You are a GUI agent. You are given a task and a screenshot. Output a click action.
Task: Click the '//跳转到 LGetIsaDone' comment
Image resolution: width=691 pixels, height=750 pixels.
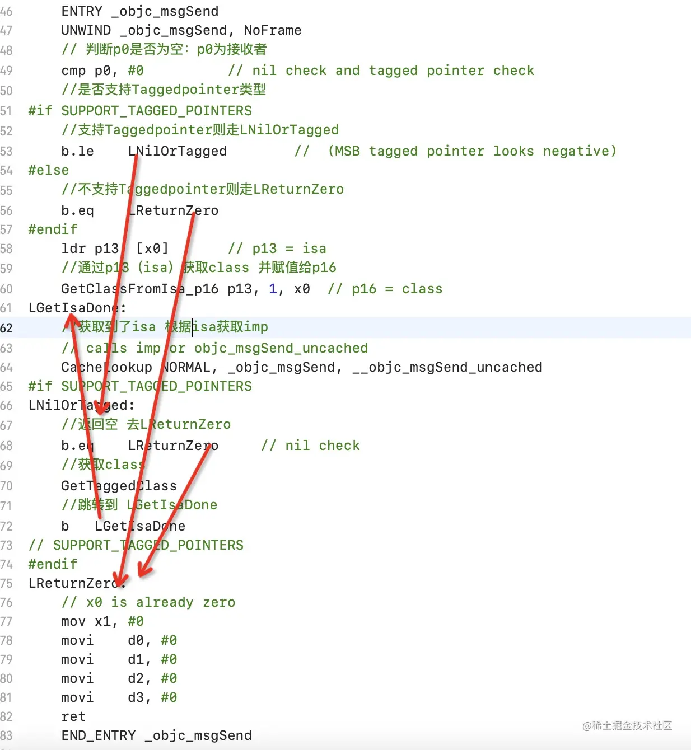pyautogui.click(x=139, y=505)
